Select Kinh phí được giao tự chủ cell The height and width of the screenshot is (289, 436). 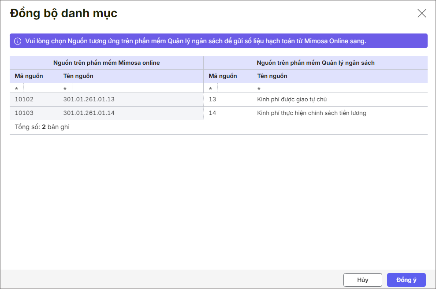(x=340, y=100)
